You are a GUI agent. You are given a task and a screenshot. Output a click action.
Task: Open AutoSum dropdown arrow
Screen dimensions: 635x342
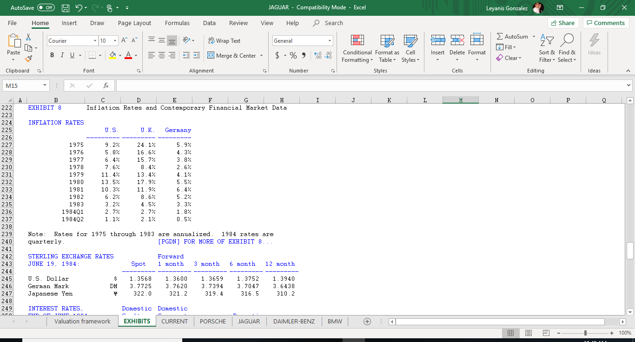534,36
